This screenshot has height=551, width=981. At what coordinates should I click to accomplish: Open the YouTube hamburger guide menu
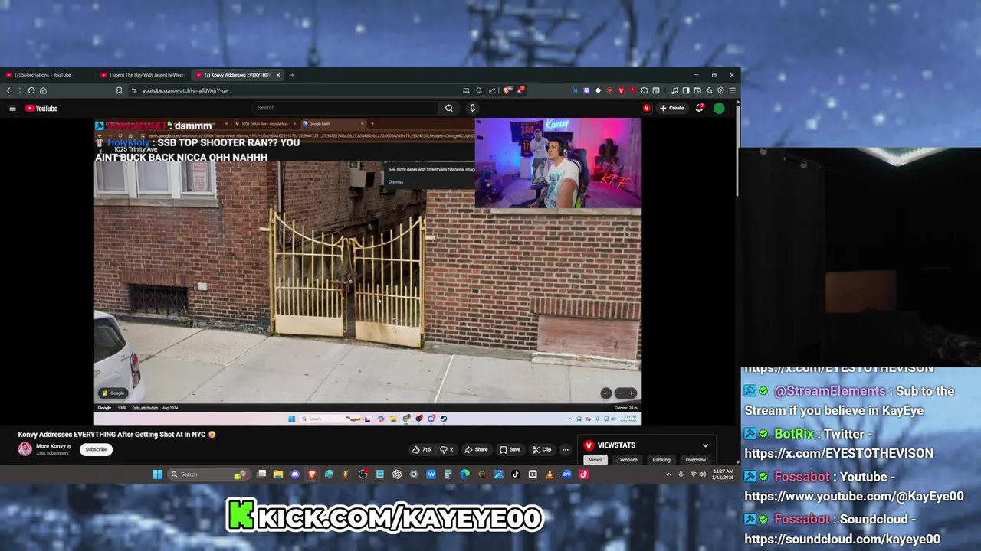click(12, 108)
